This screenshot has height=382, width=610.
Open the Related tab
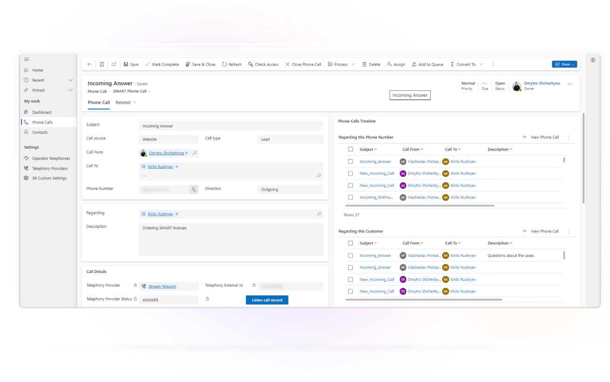[126, 102]
